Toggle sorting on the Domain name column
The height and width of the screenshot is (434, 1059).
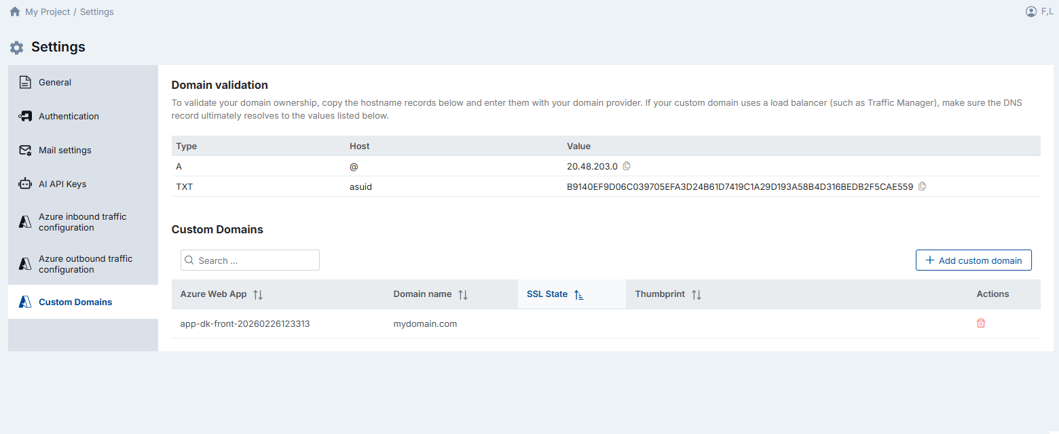[x=464, y=294]
